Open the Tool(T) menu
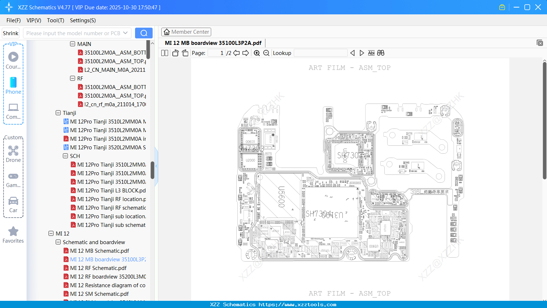The image size is (547, 308). 55,20
